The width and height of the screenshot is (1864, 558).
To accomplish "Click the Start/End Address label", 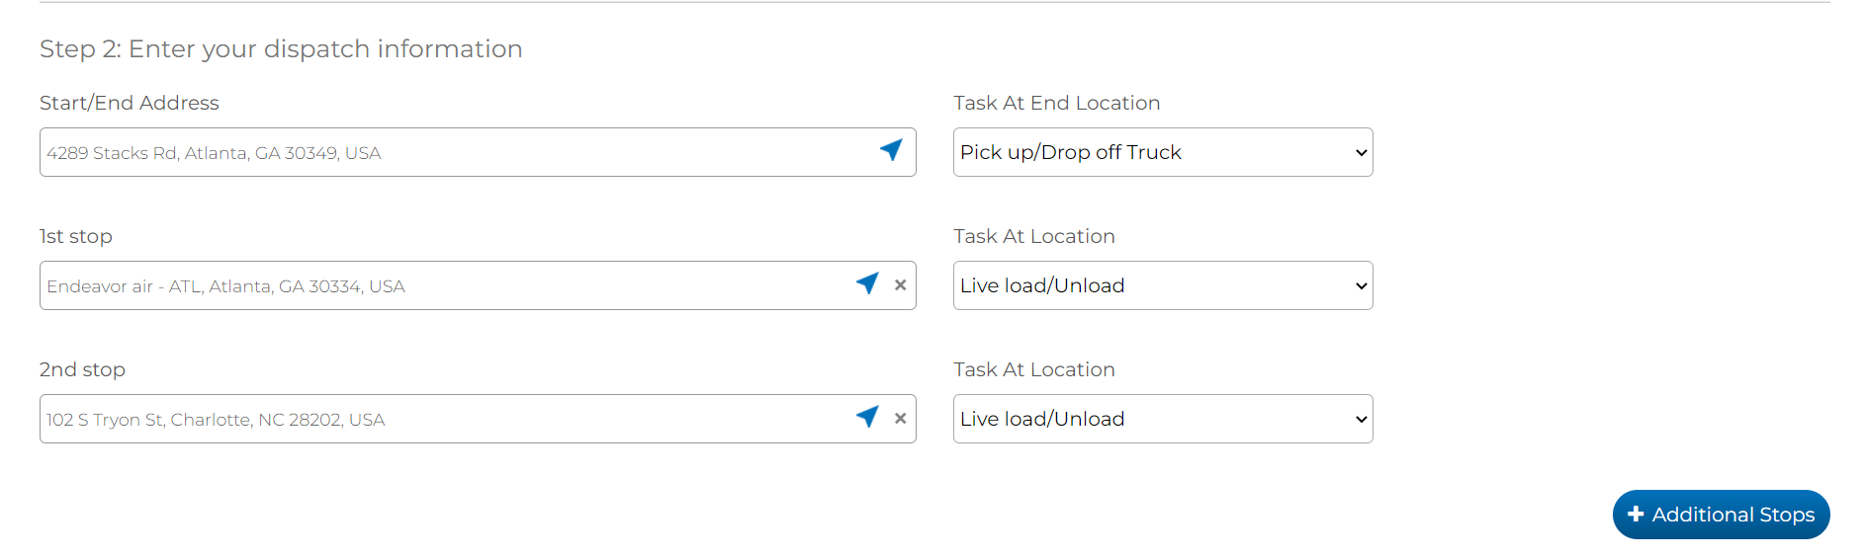I will click(130, 103).
